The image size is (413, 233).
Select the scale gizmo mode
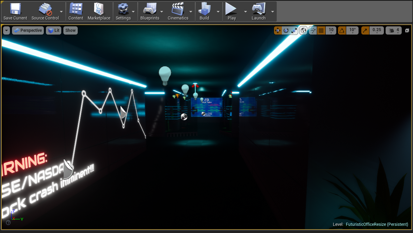coord(294,30)
